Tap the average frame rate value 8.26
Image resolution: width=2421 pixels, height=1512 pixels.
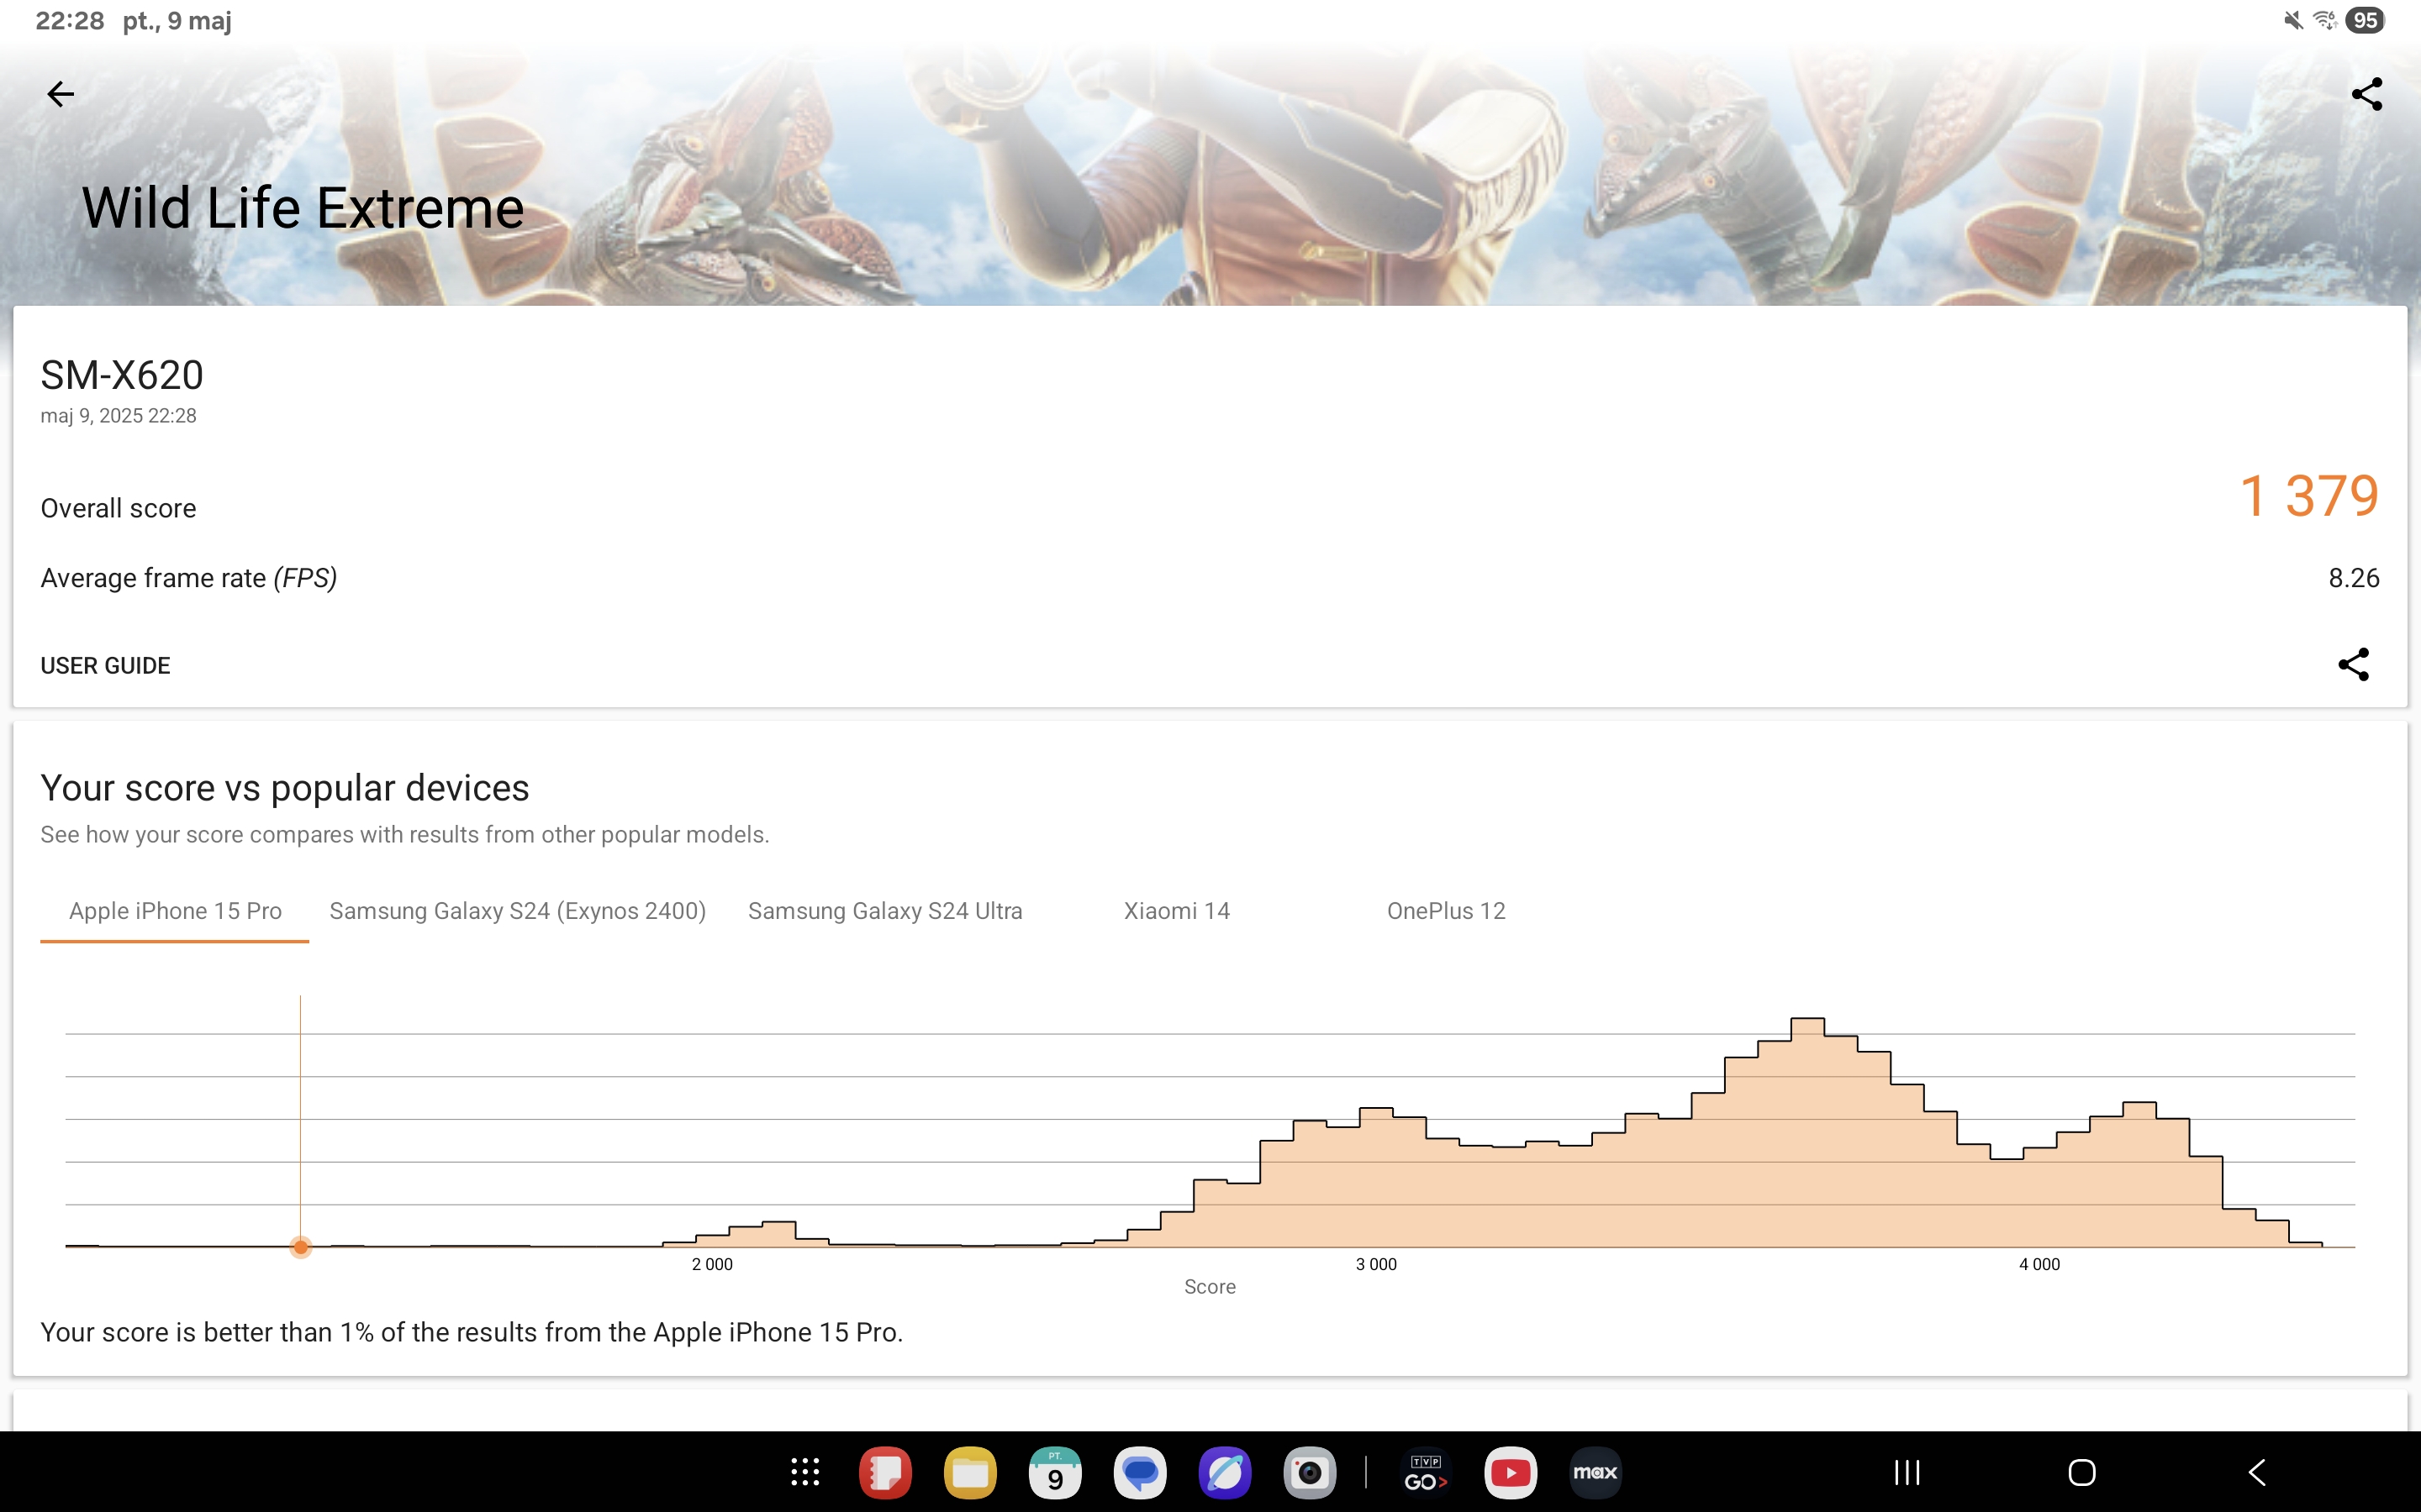point(2353,578)
